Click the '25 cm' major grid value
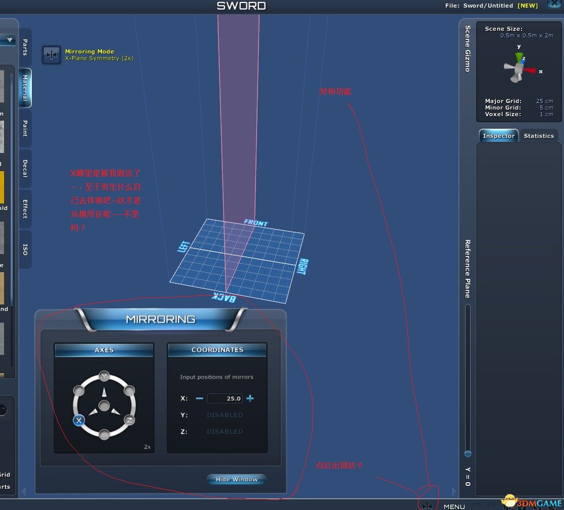This screenshot has height=510, width=564. click(x=545, y=101)
